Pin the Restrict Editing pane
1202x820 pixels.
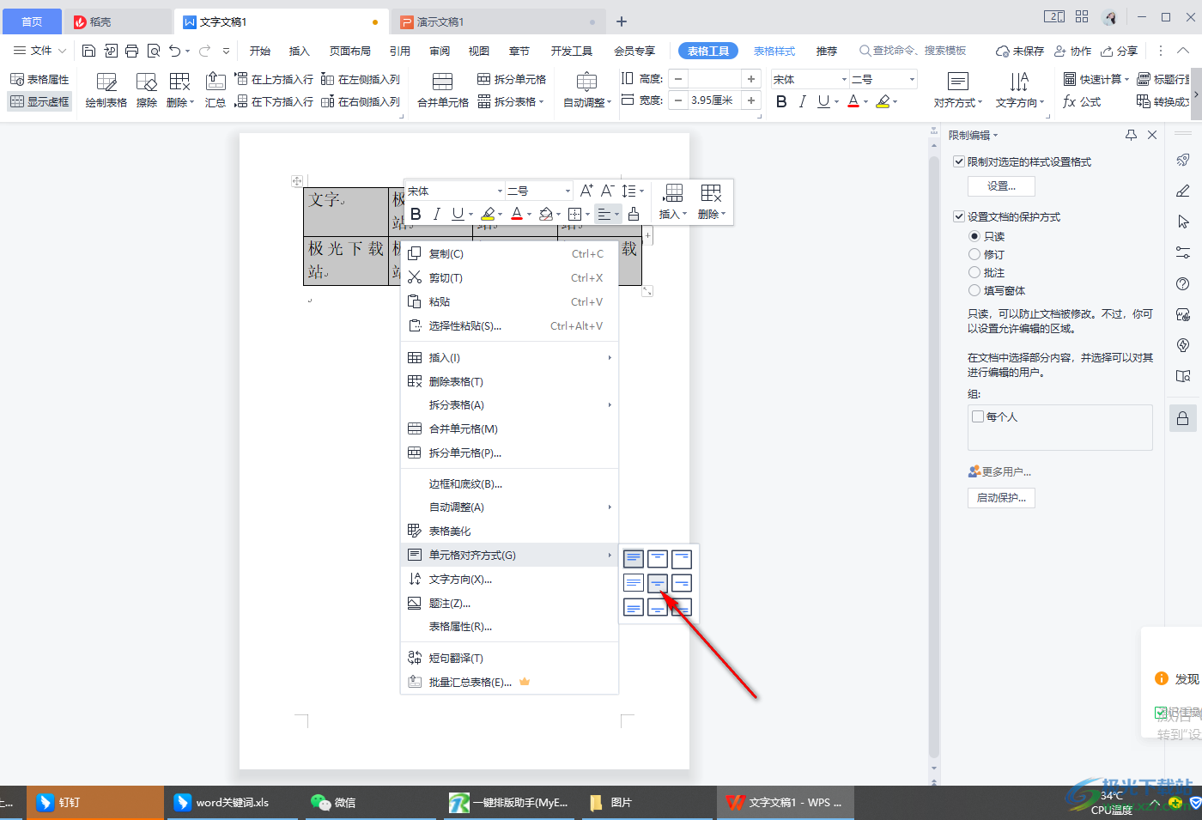pyautogui.click(x=1131, y=135)
